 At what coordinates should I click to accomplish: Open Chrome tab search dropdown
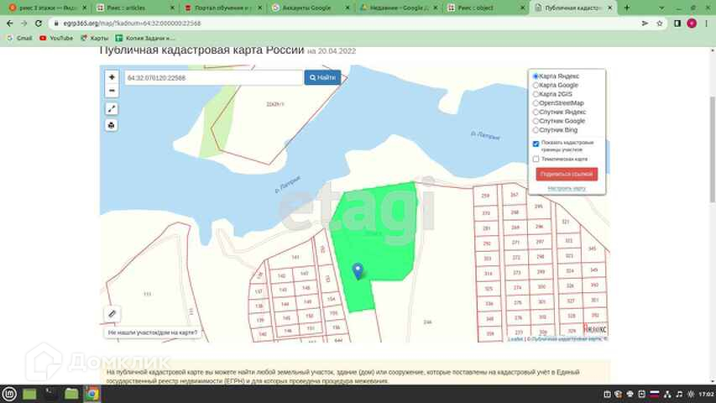pos(661,8)
